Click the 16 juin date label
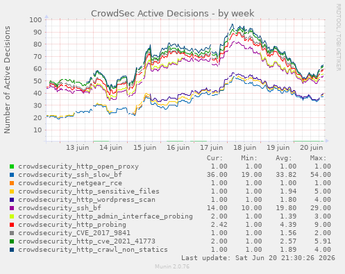This screenshot has width=345, height=274. [x=178, y=148]
